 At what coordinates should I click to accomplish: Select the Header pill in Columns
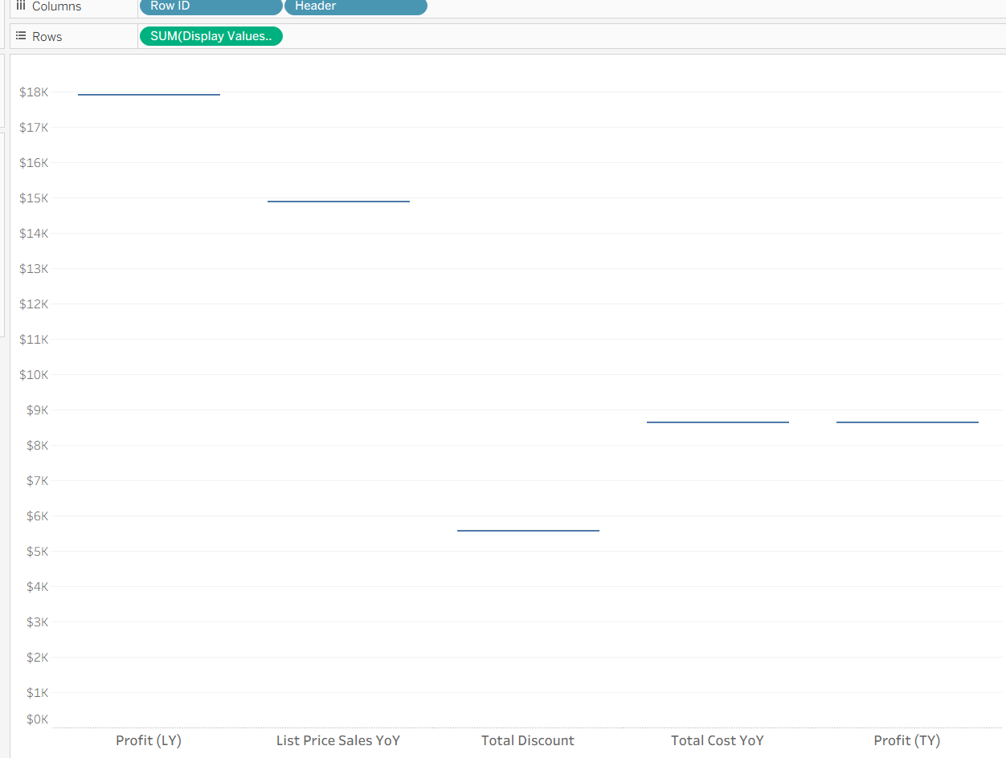(x=355, y=6)
